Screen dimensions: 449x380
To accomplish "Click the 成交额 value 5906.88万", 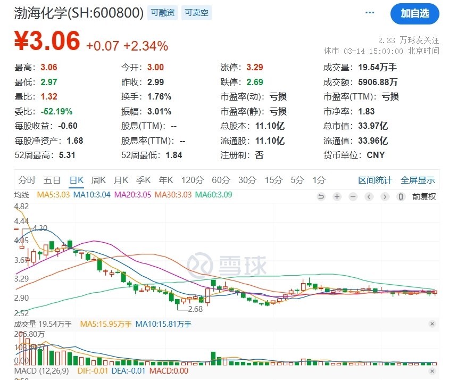I will 378,82.
